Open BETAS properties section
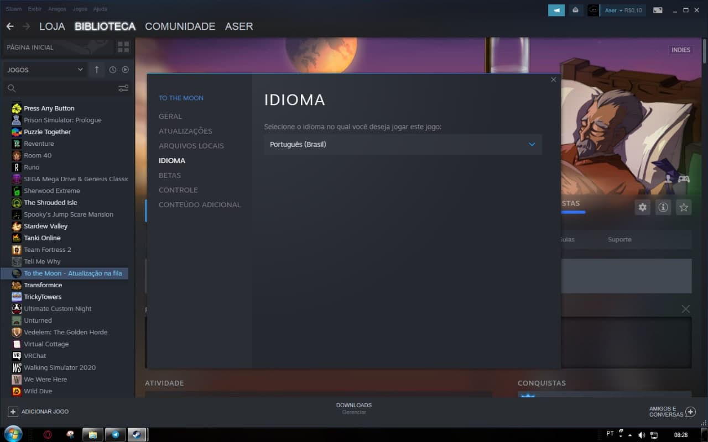Screen dimensions: 708x442 click(170, 175)
